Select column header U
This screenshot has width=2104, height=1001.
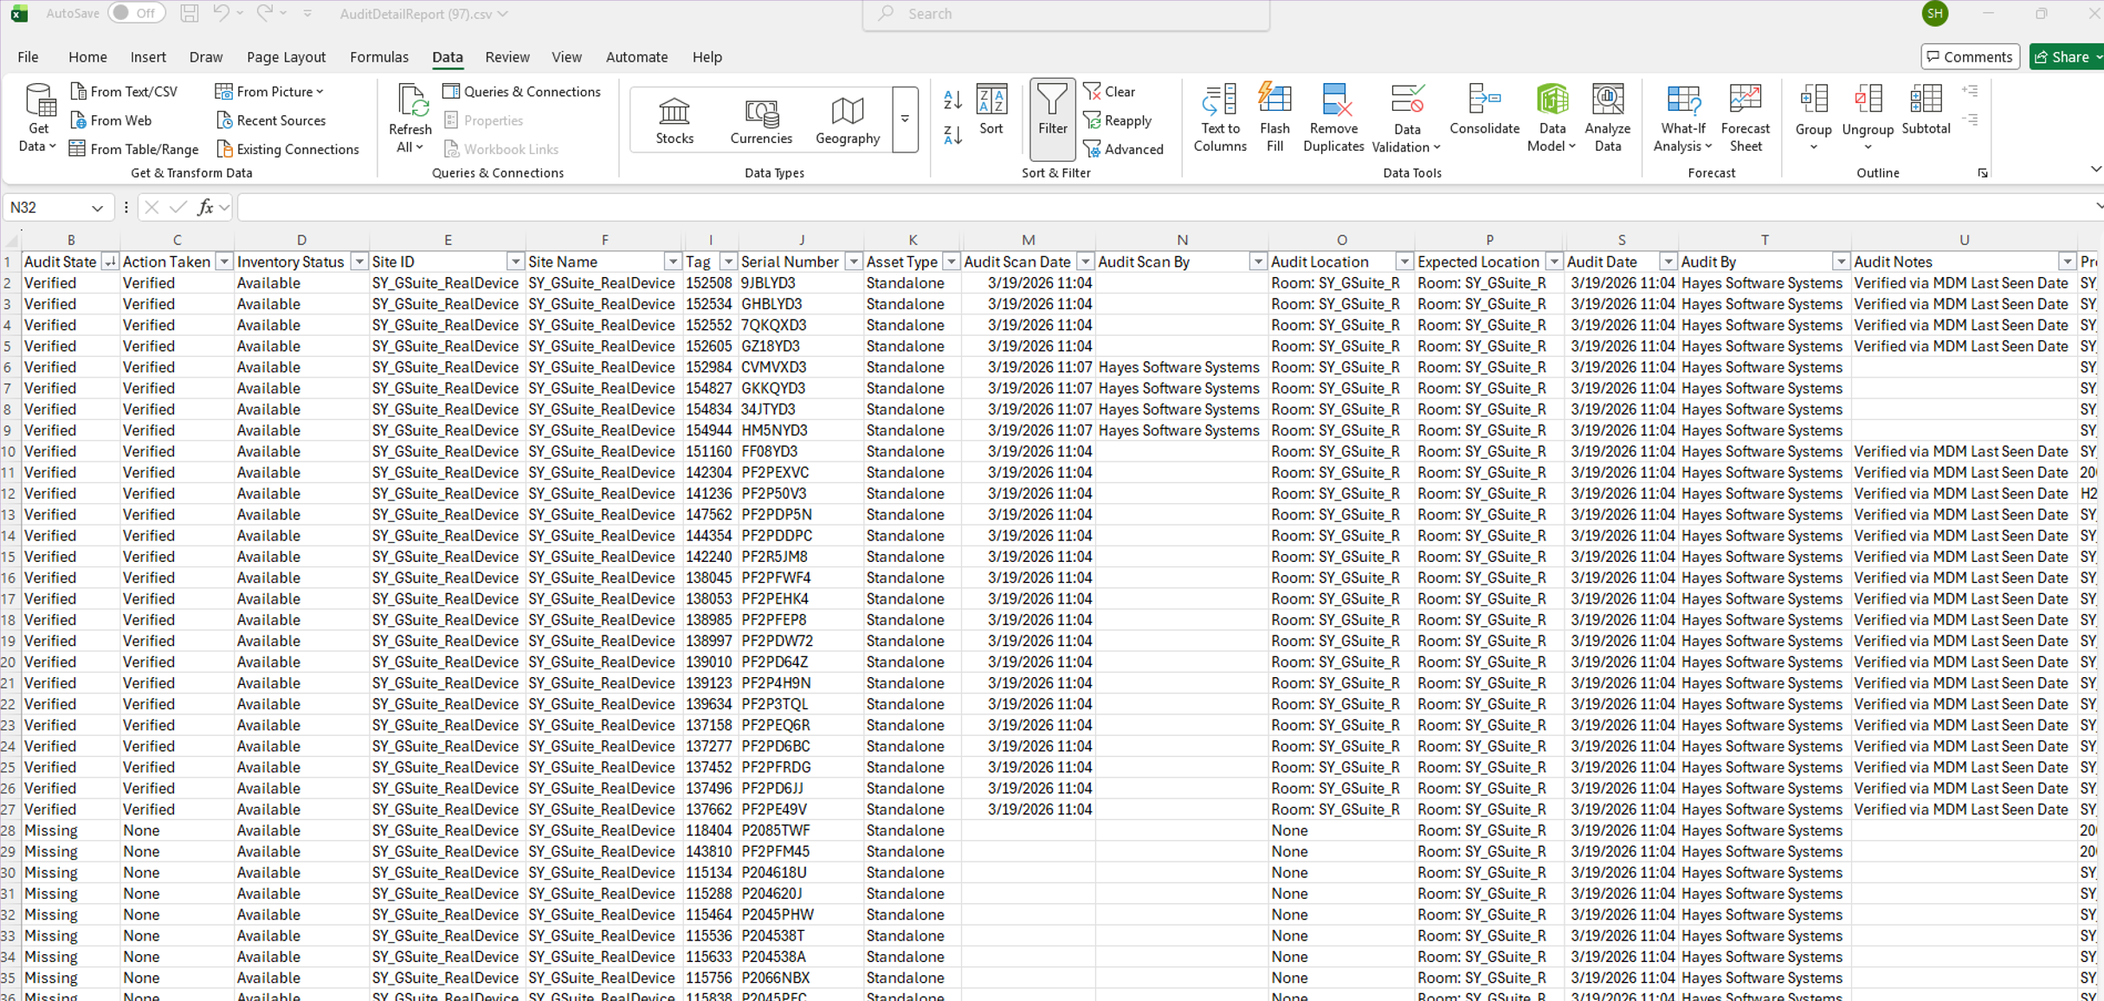point(1964,240)
